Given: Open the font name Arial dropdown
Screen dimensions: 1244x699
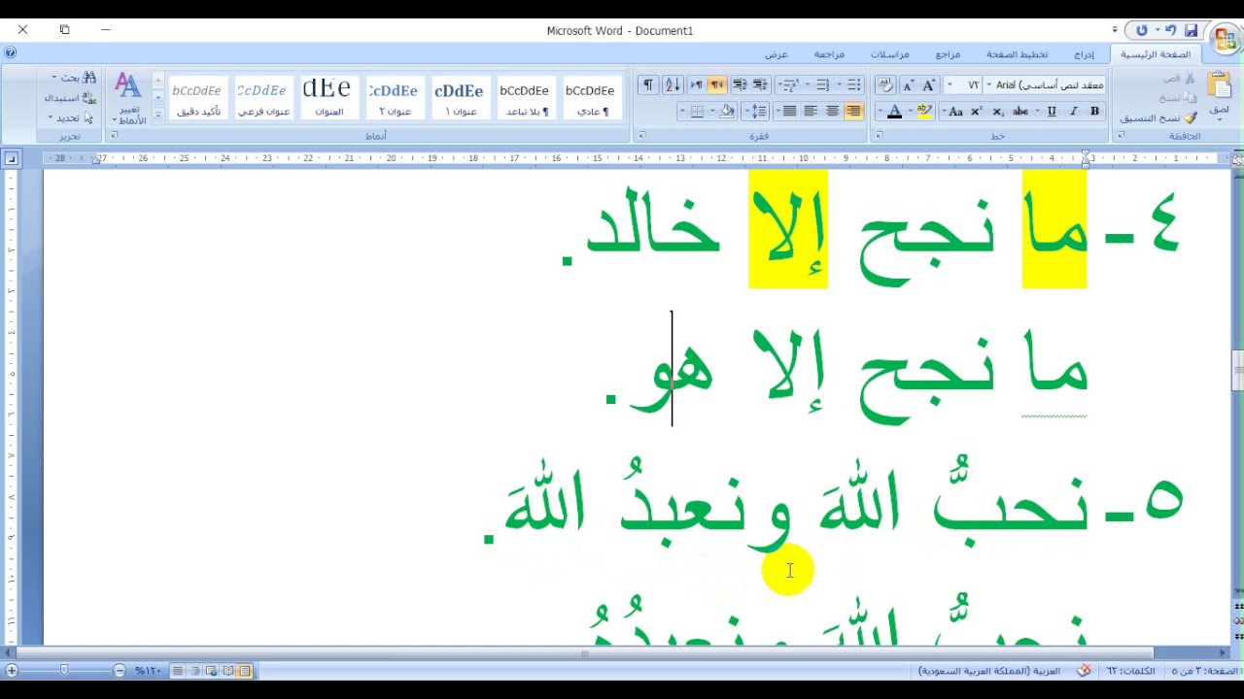Looking at the screenshot, I should (988, 85).
